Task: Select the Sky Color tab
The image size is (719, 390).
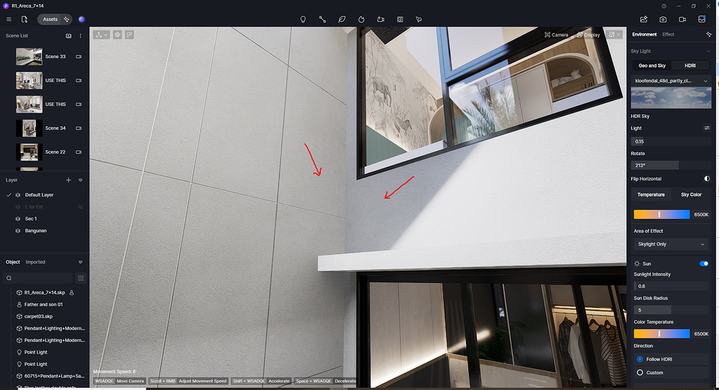Action: click(x=691, y=195)
